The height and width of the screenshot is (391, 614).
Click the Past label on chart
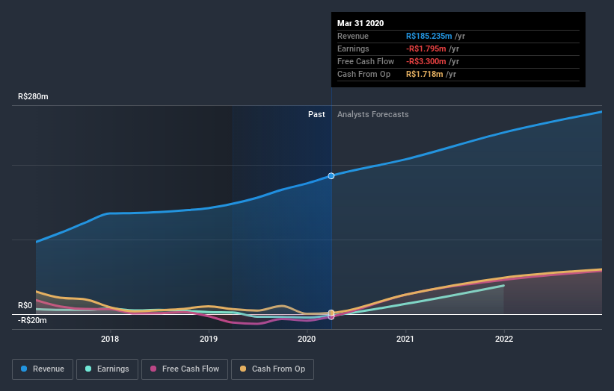point(316,114)
